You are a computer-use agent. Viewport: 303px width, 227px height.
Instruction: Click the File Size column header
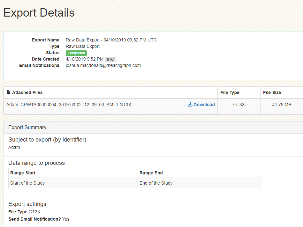click(x=272, y=92)
